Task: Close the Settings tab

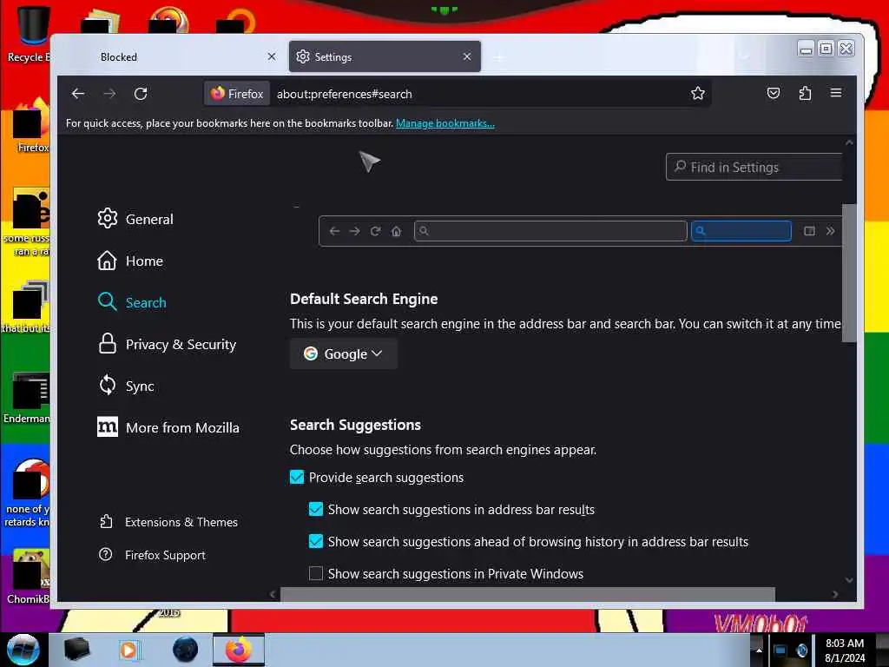Action: point(466,56)
